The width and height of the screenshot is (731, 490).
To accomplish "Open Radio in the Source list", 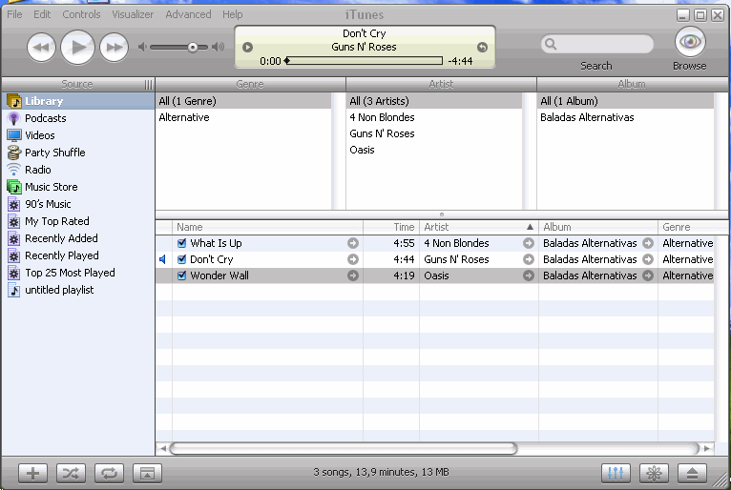I will 78,170.
